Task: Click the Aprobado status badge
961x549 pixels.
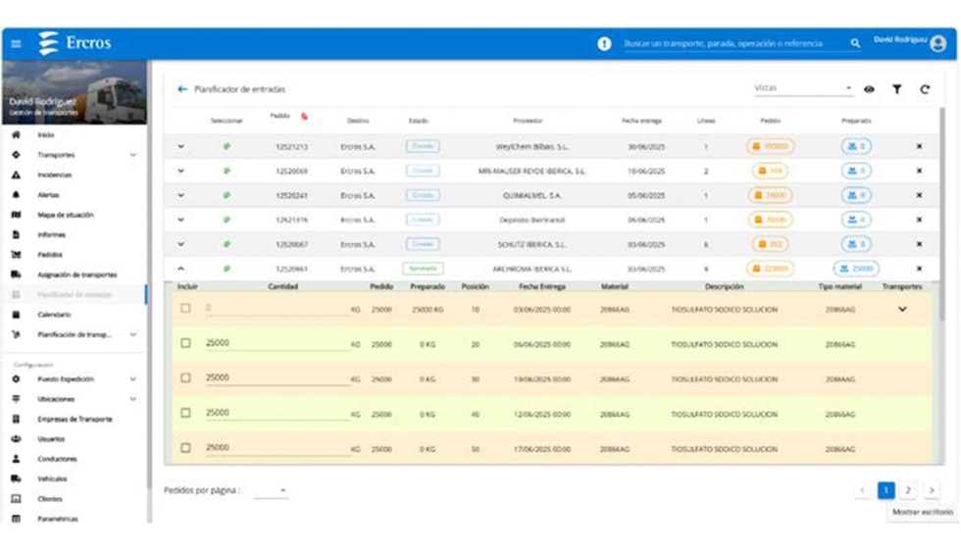Action: 422,269
